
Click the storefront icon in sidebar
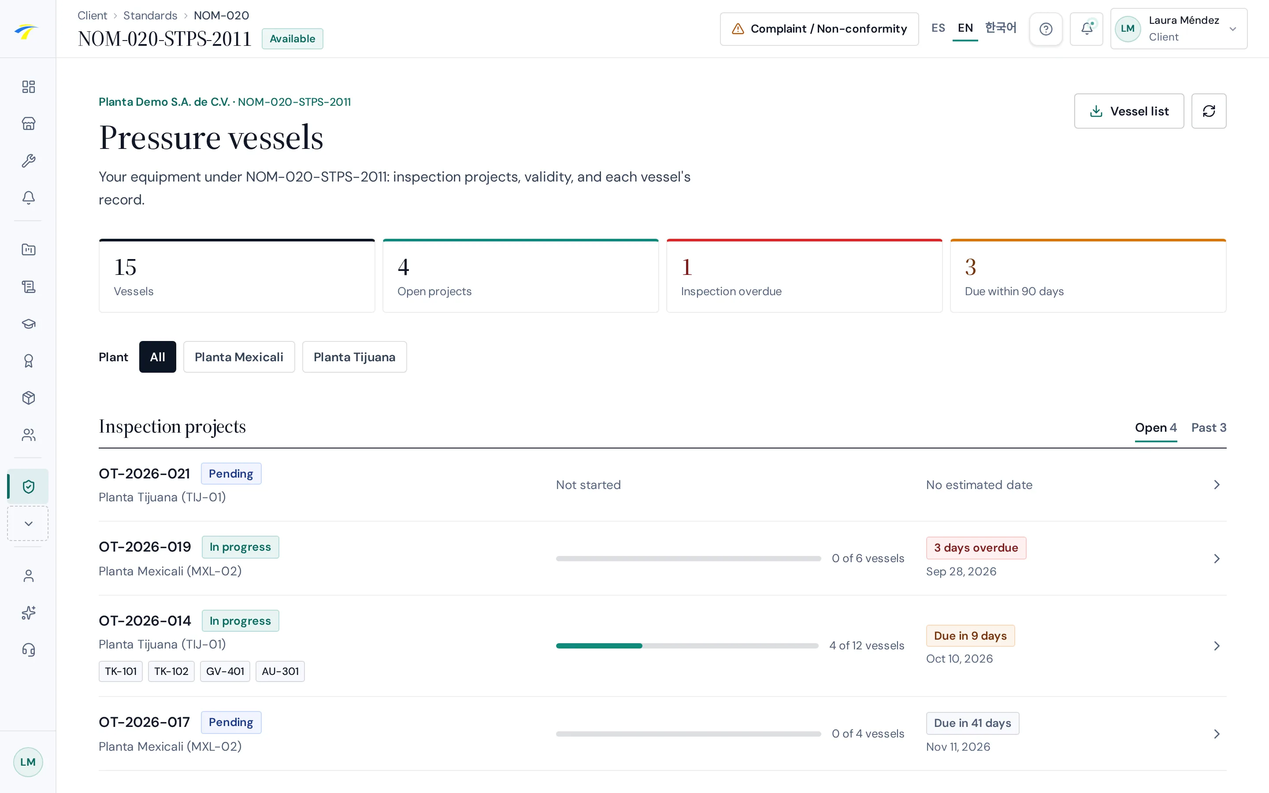click(x=28, y=123)
